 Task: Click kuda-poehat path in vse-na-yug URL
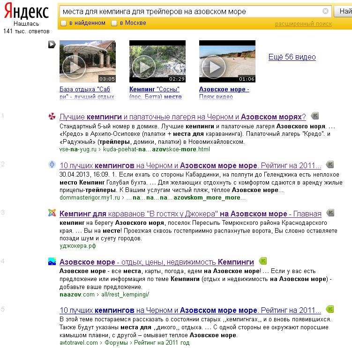[157, 149]
